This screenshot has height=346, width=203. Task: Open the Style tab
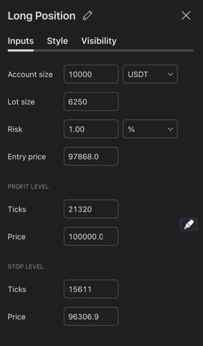point(57,41)
